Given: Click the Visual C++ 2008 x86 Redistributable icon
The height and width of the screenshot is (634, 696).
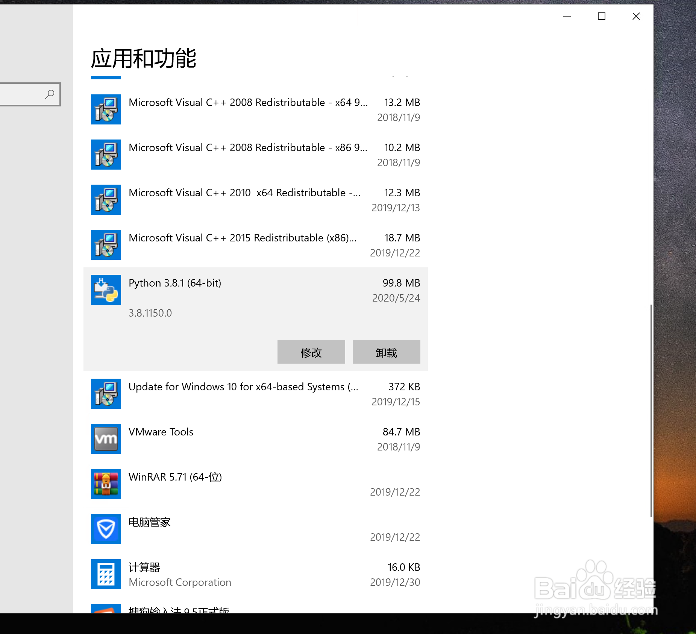Looking at the screenshot, I should pos(106,155).
